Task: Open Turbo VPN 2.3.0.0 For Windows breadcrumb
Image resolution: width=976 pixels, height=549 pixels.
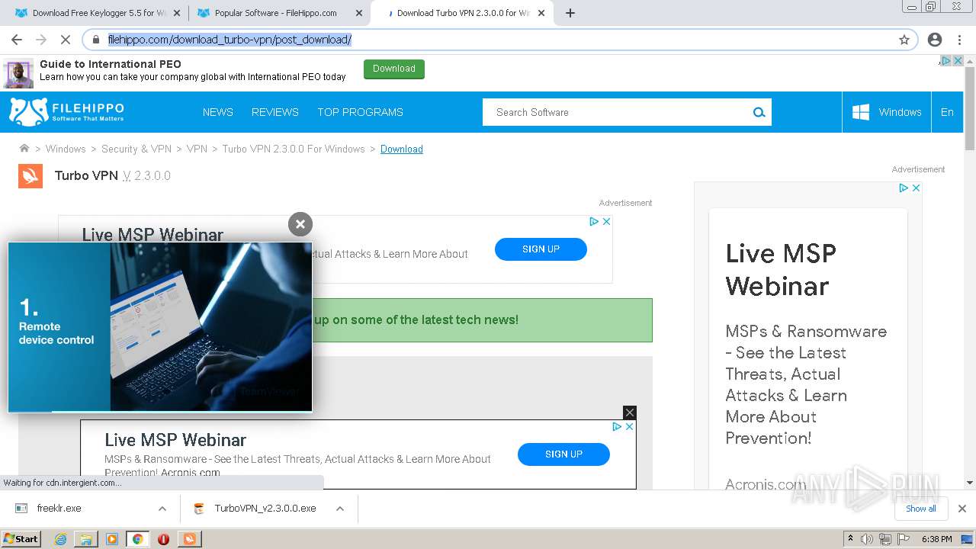Action: pyautogui.click(x=294, y=149)
